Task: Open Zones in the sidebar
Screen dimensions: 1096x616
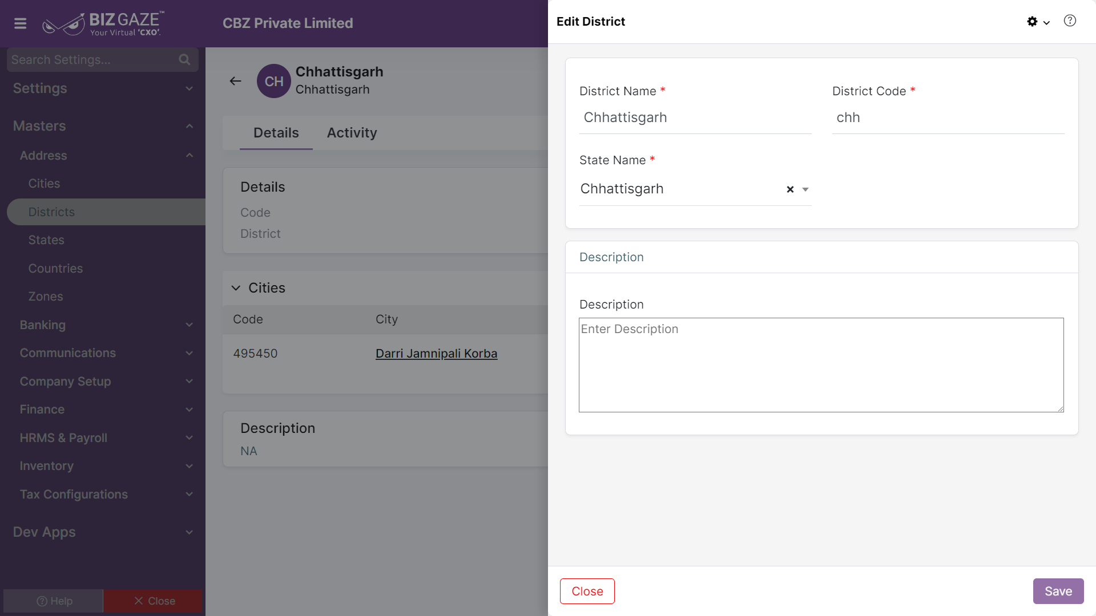Action: pyautogui.click(x=46, y=297)
